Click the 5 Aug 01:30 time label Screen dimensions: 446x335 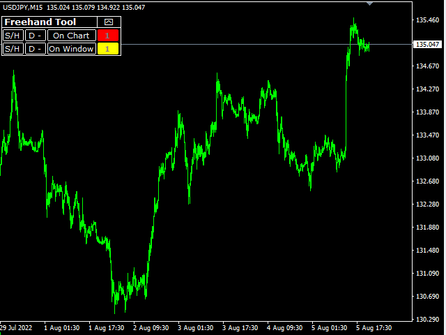tap(330, 328)
